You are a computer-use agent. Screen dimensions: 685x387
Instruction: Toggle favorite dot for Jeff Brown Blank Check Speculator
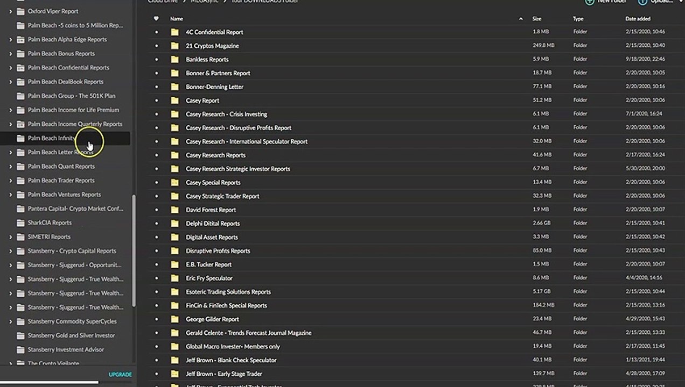click(157, 360)
